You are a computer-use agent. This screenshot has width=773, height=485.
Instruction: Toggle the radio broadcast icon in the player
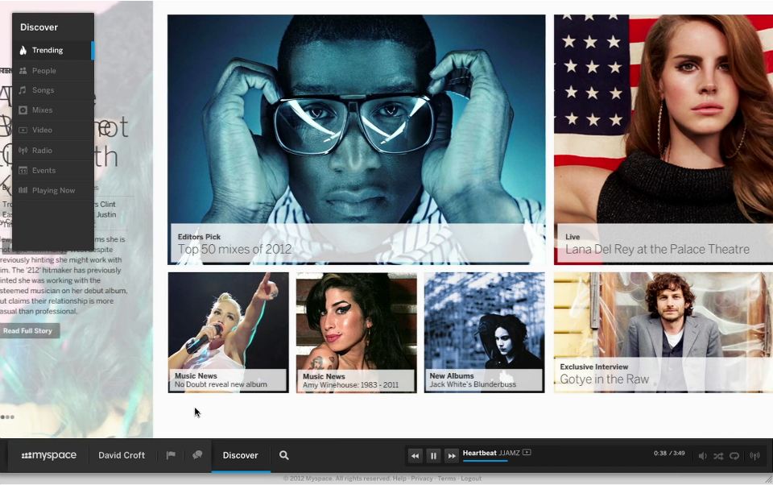tap(754, 456)
